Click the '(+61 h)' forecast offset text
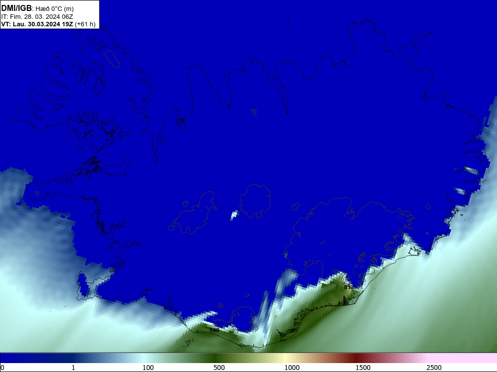 coord(85,24)
